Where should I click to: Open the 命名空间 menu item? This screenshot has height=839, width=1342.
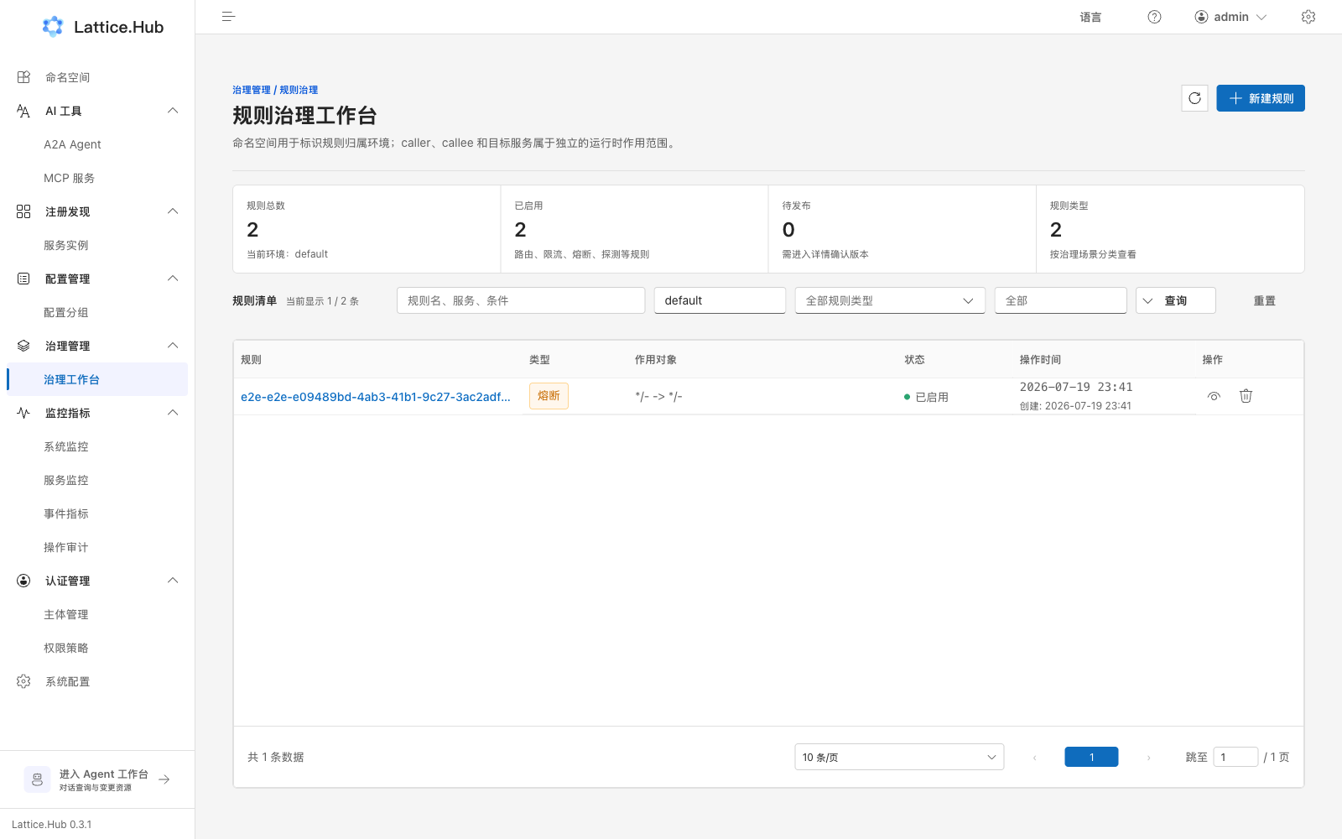click(x=97, y=77)
